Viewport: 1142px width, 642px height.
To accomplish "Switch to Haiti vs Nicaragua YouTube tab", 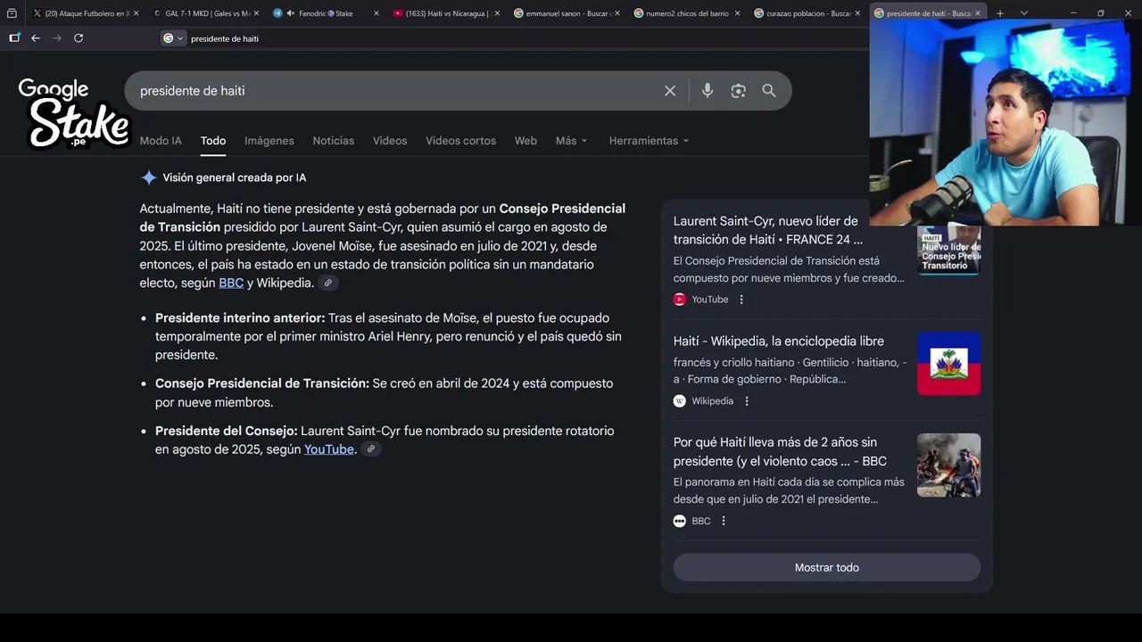I will click(446, 13).
